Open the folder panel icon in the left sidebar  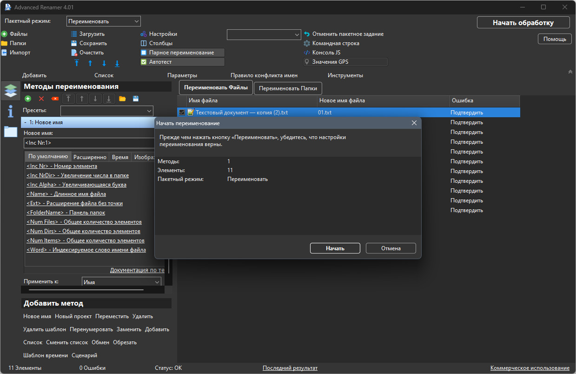coord(10,132)
